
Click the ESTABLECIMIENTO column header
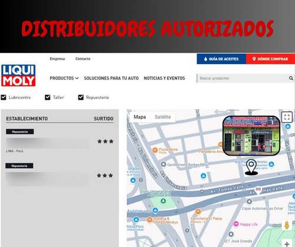(x=27, y=118)
